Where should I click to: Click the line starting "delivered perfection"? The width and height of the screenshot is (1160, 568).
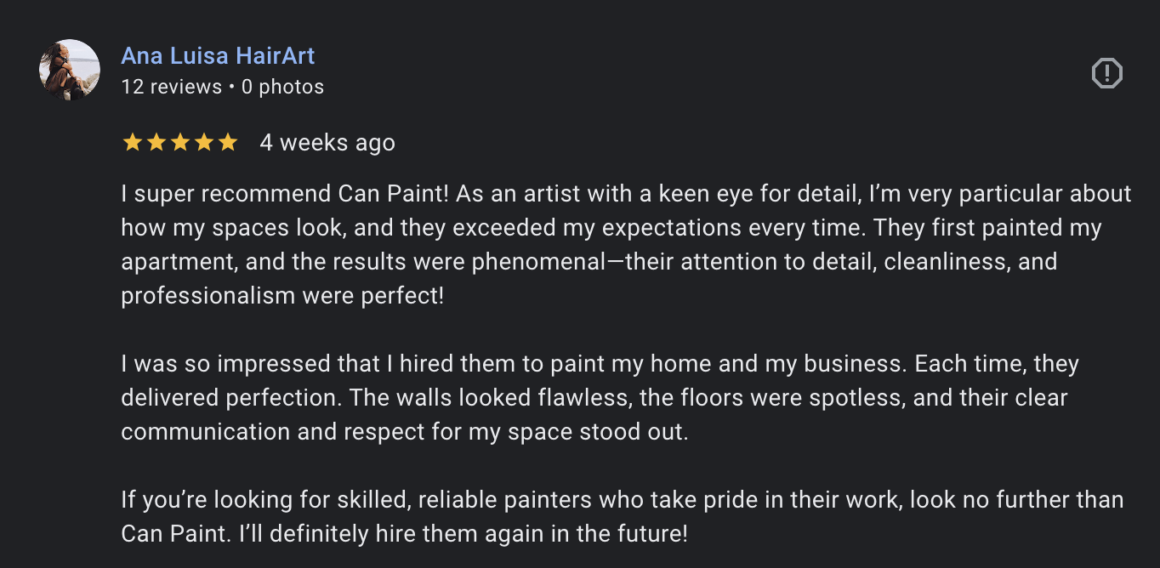pos(594,398)
